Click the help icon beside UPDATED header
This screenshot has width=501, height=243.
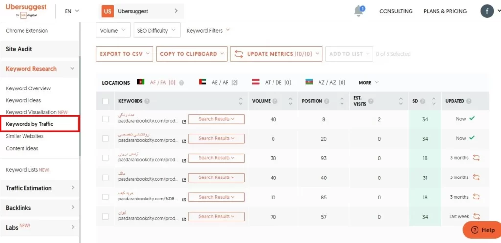point(469,101)
